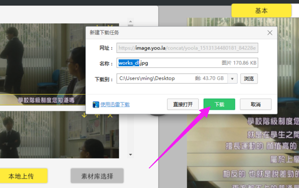This screenshot has height=188, width=299.
Task: Click the C:\Users\ming\Desktop path field
Action: (x=172, y=78)
